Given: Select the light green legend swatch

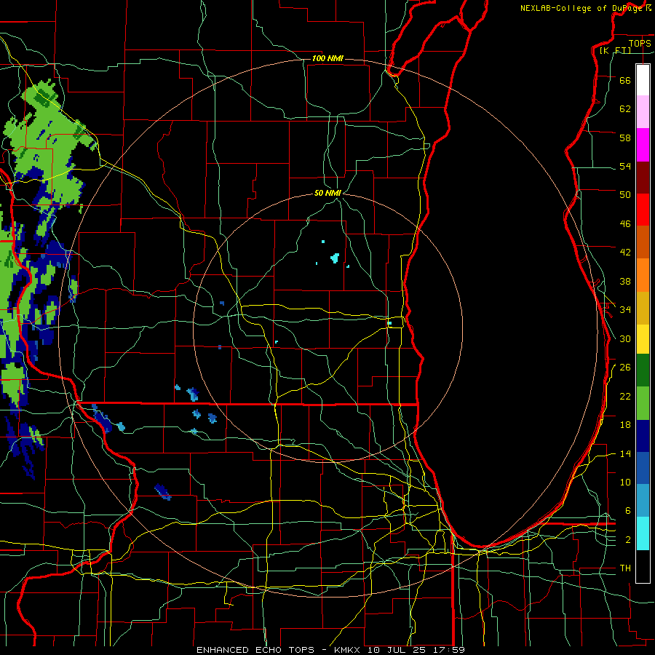Looking at the screenshot, I should tap(643, 403).
